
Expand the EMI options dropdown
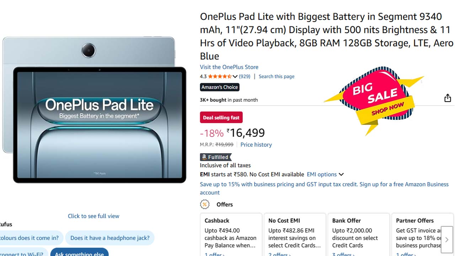(x=325, y=175)
